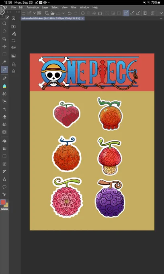Open the Help menu
164x274 pixels.
(95, 8)
